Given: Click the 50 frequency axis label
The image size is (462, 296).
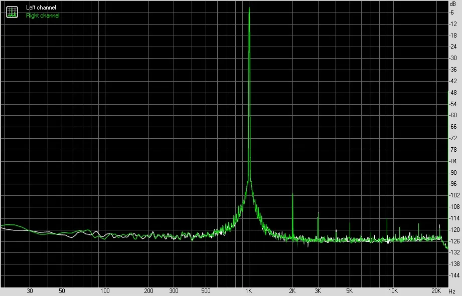Looking at the screenshot, I should 62,291.
